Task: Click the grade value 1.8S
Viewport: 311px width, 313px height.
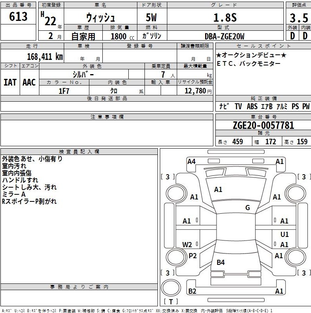Action: pyautogui.click(x=225, y=17)
